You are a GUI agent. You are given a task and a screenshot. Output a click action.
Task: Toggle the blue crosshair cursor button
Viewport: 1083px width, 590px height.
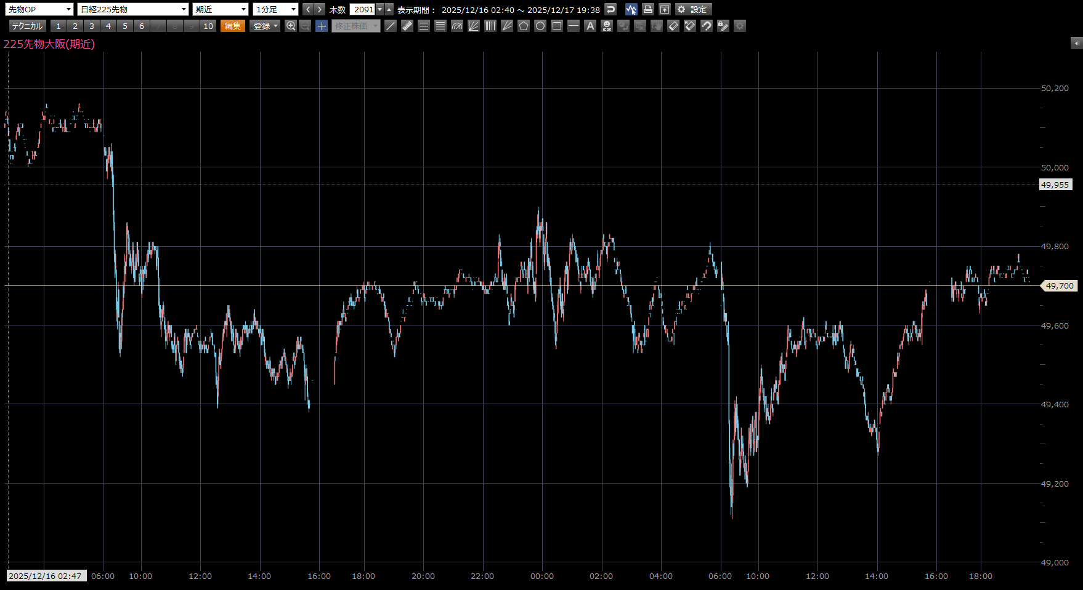tap(322, 26)
